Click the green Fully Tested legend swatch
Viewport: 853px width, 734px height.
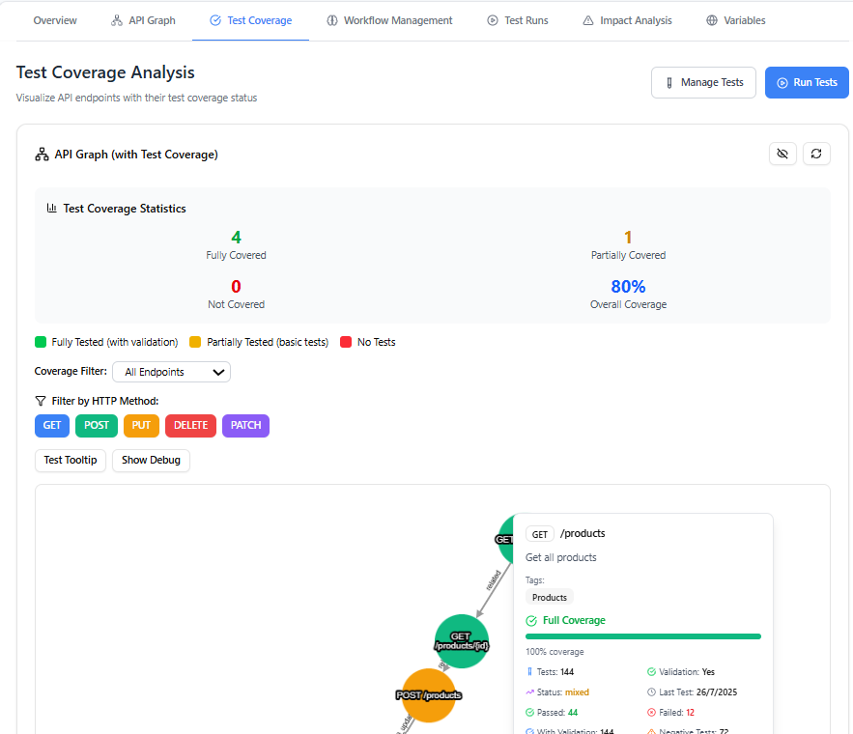click(40, 342)
